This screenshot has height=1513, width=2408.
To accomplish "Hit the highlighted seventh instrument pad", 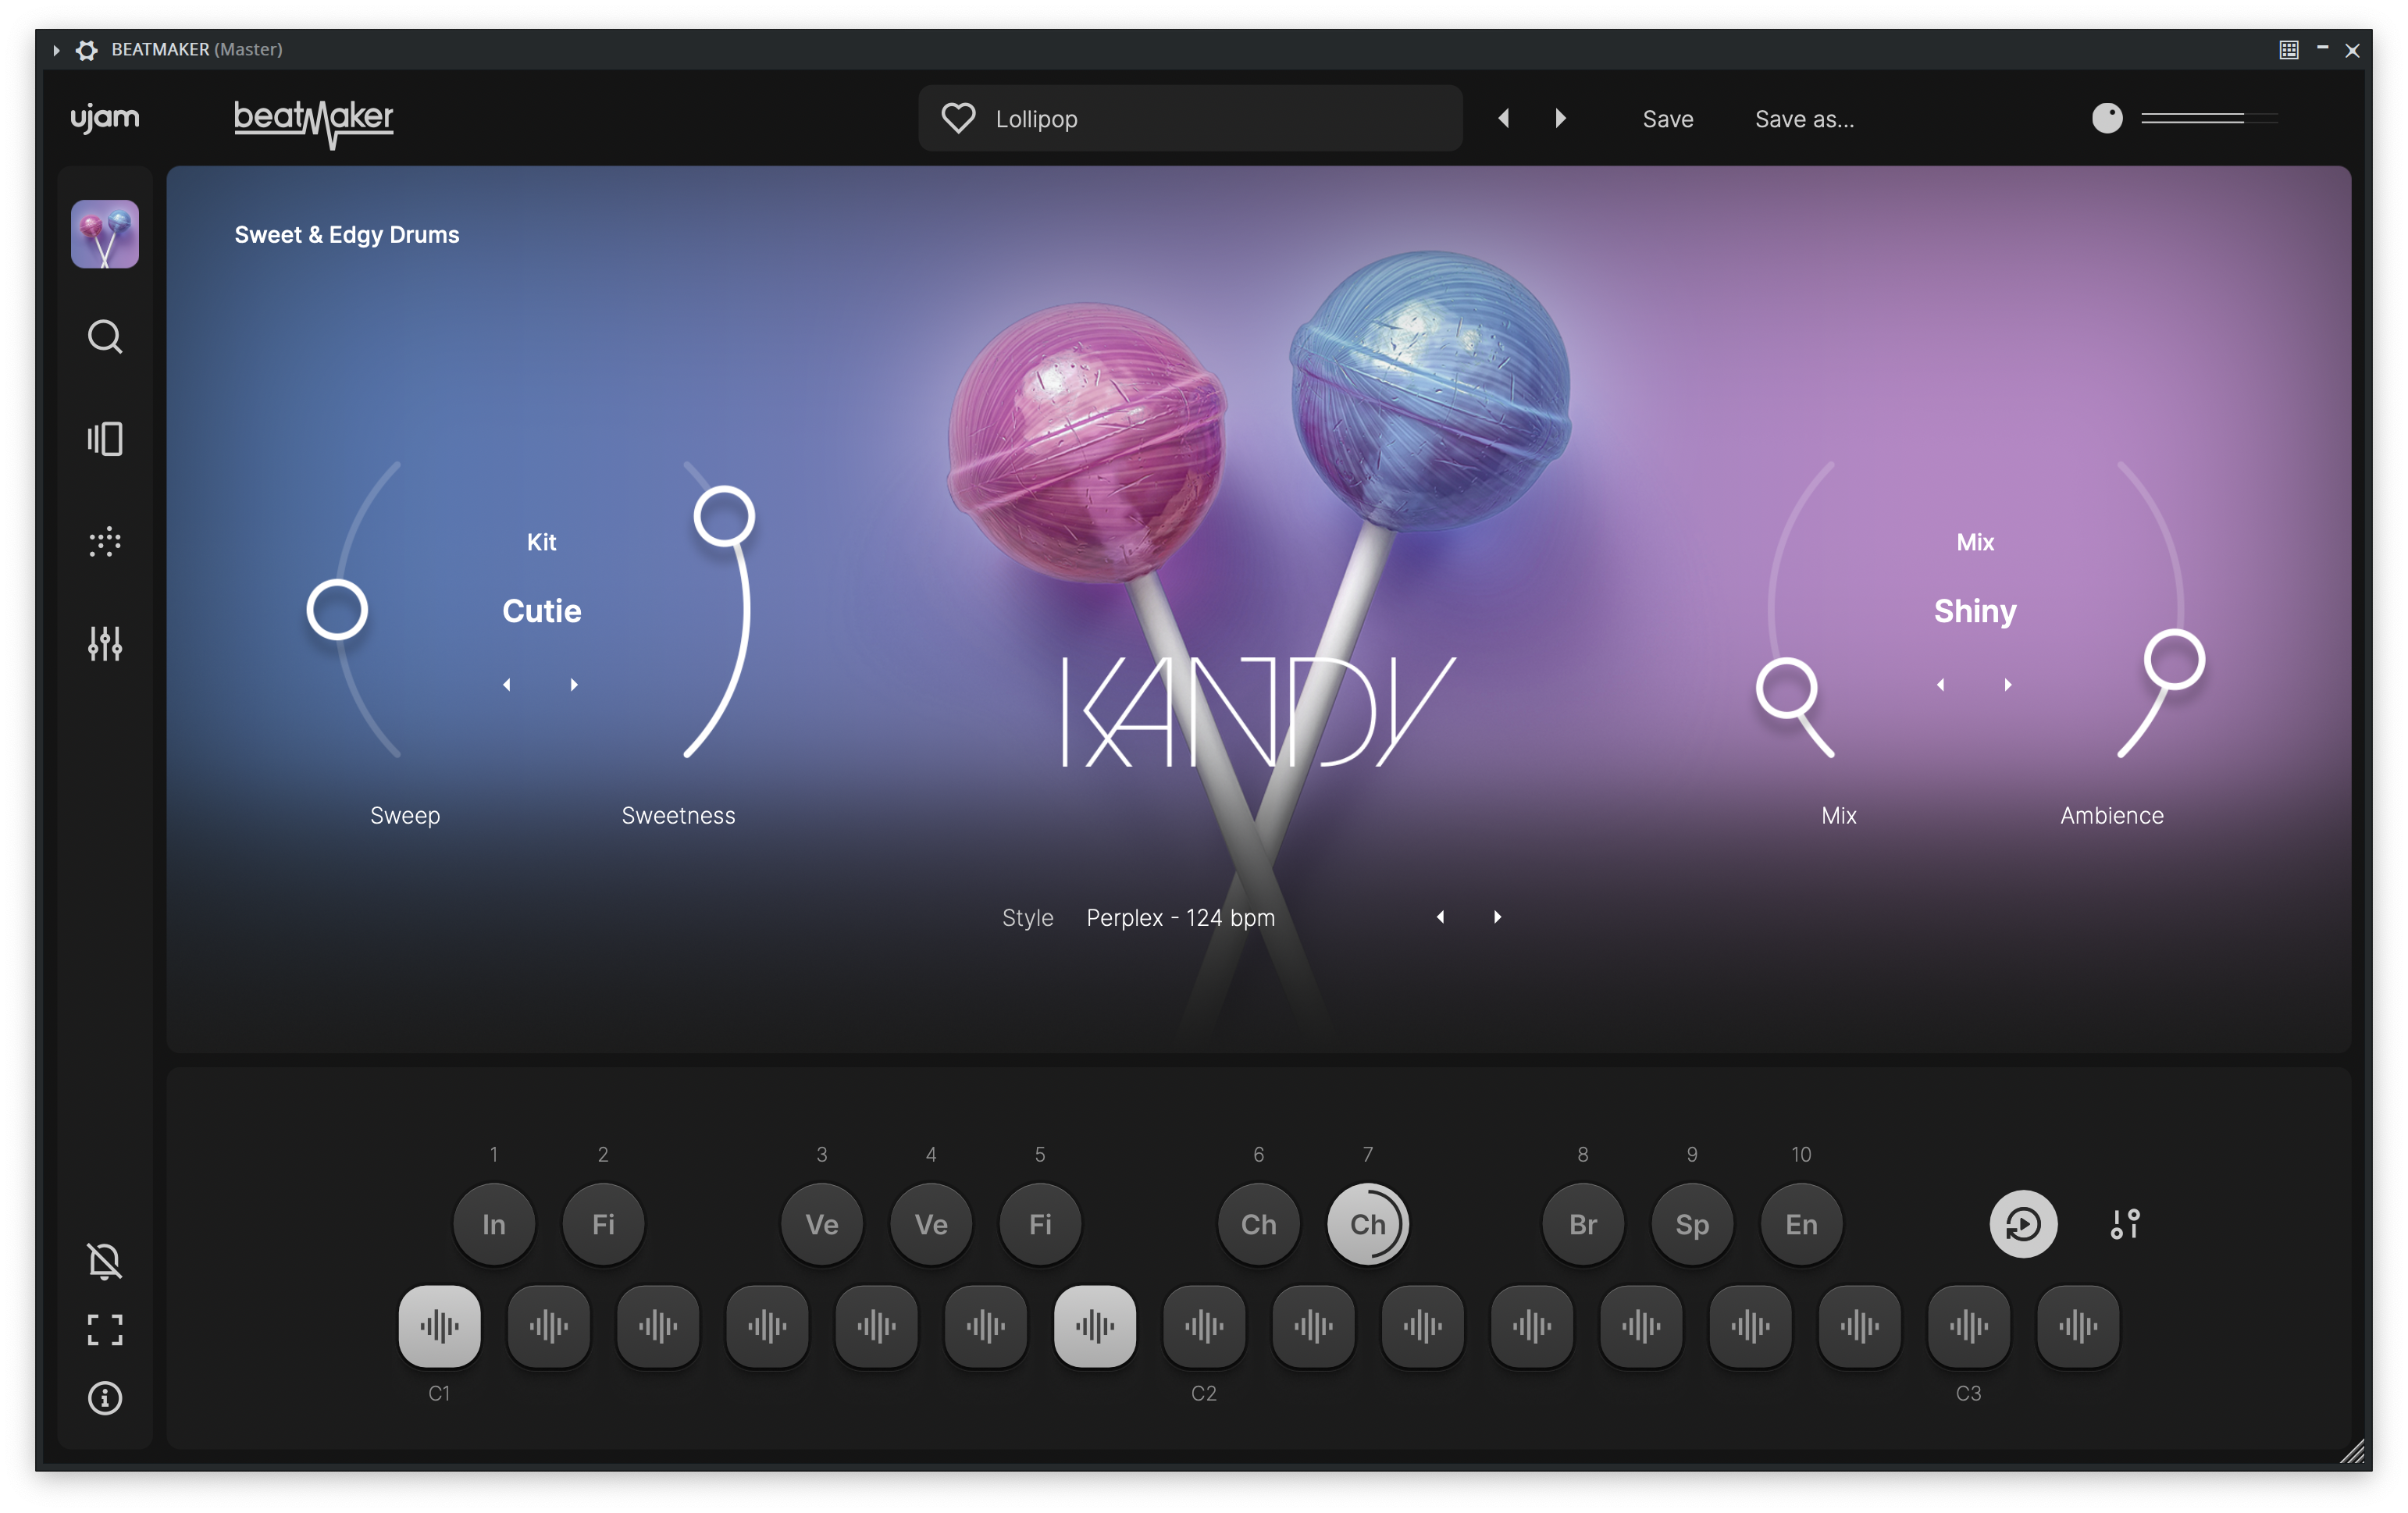I will (1095, 1327).
